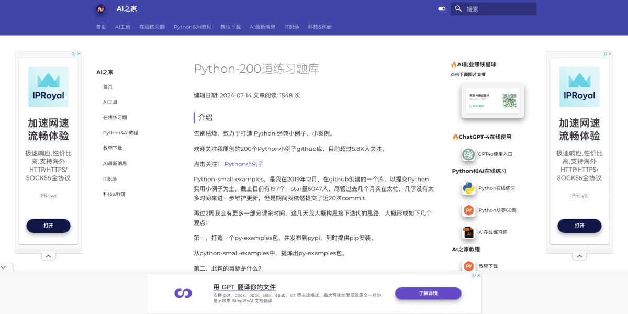Click the AI之家 logo icon
The width and height of the screenshot is (628, 314).
pyautogui.click(x=100, y=9)
